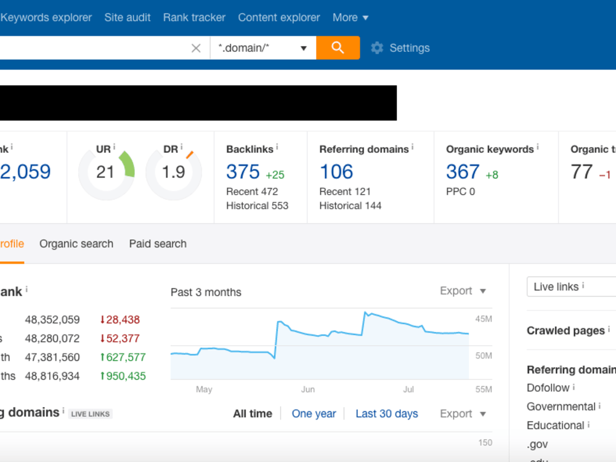The width and height of the screenshot is (616, 462).
Task: Click info icon beside Backlinks heading
Action: (x=277, y=147)
